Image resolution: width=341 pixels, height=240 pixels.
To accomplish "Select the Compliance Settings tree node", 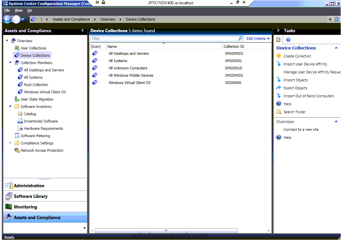I will pos(37,143).
